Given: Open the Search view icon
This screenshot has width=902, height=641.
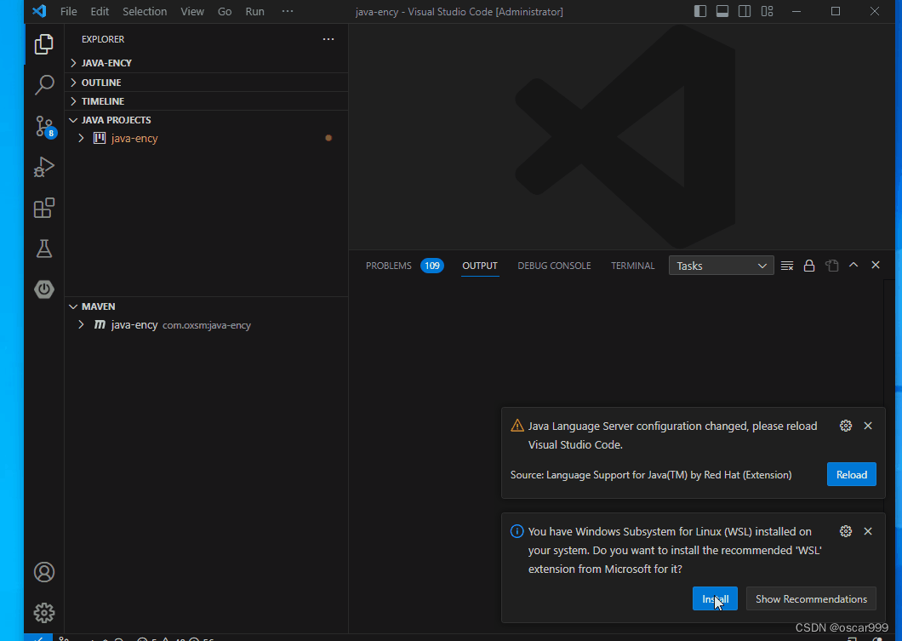Looking at the screenshot, I should point(43,85).
